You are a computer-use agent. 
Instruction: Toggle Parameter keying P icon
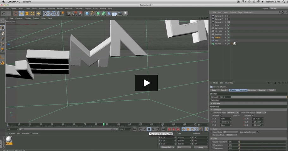pyautogui.click(x=196, y=129)
